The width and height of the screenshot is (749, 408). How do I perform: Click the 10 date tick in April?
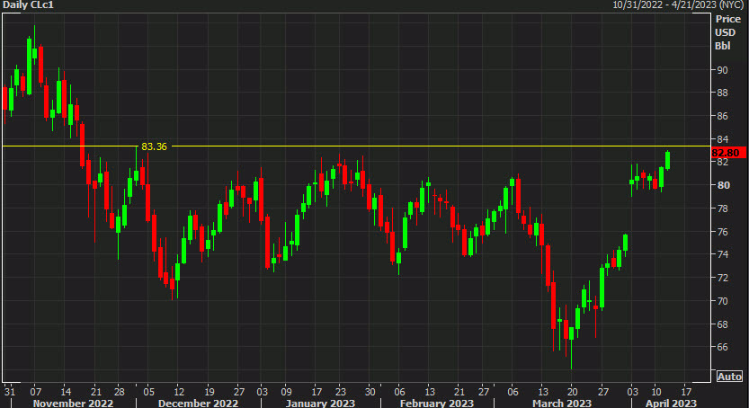656,392
